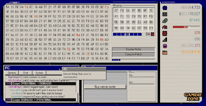206x106 pixels.
Task: Click staging cell 7C
Action: tap(122, 16)
